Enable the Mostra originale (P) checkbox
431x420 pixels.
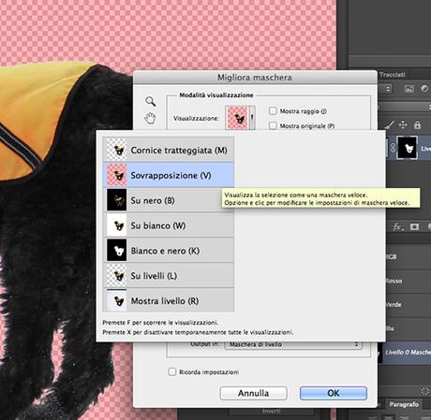tap(273, 125)
